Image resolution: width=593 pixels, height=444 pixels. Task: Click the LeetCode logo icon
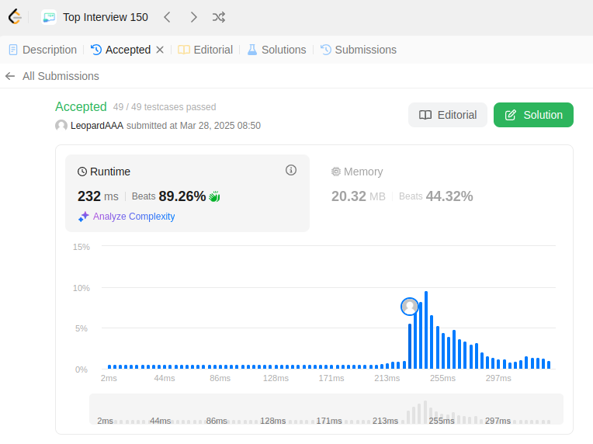tap(15, 17)
